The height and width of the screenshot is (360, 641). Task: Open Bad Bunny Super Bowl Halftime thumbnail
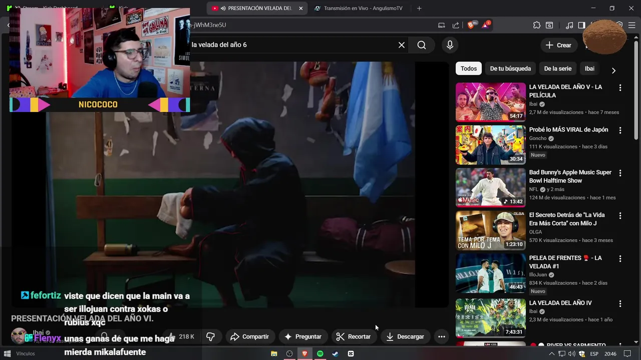coord(490,187)
